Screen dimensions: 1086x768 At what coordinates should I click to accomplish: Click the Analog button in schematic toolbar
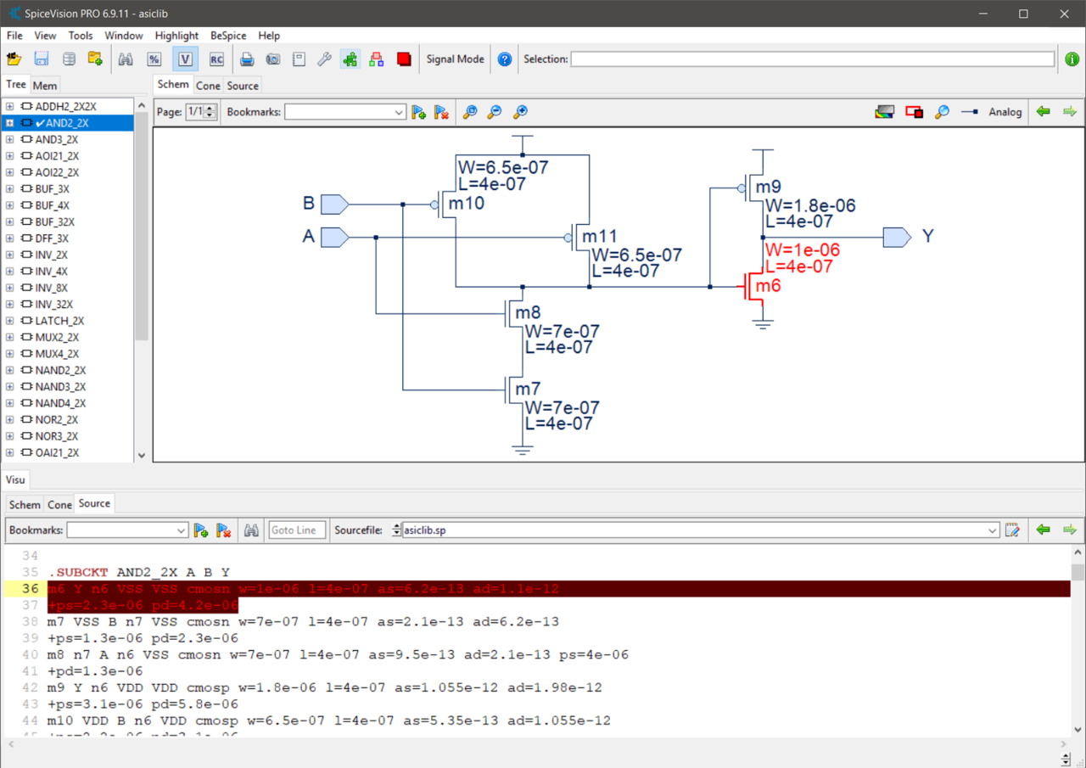1005,112
